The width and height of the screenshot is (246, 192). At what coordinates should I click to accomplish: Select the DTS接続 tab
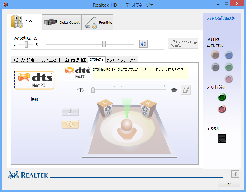tap(96, 59)
